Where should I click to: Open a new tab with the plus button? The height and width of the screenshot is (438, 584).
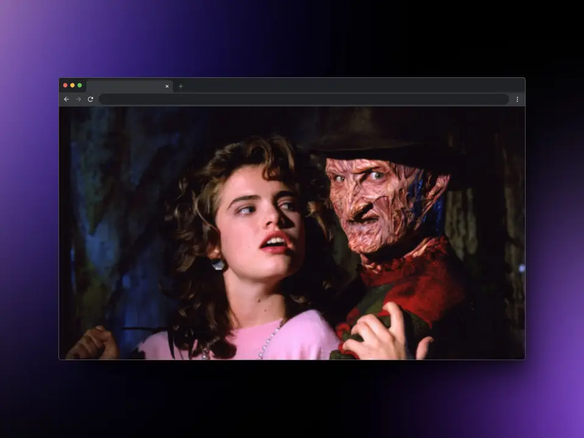coord(181,86)
